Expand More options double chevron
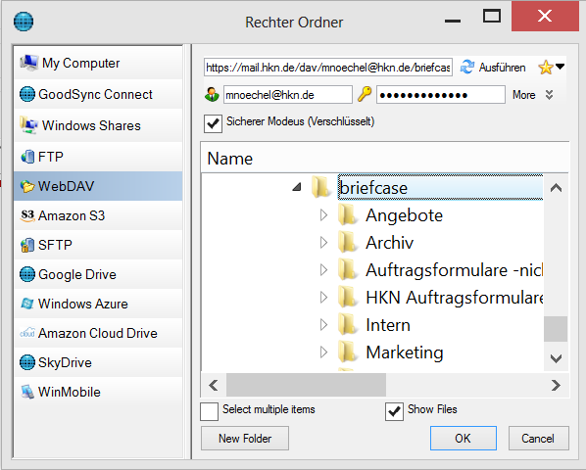Screen dimensions: 586x470 (549, 95)
